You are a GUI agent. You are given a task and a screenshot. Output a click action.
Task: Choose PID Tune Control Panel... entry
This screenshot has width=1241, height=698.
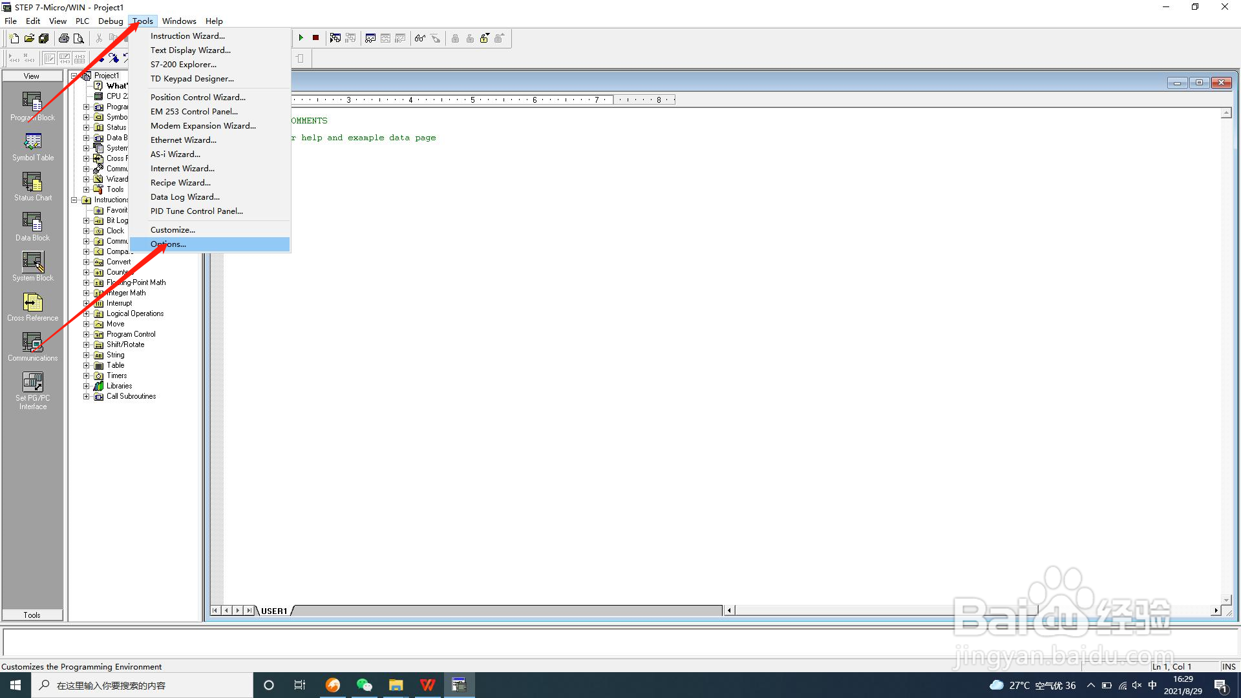tap(210, 211)
